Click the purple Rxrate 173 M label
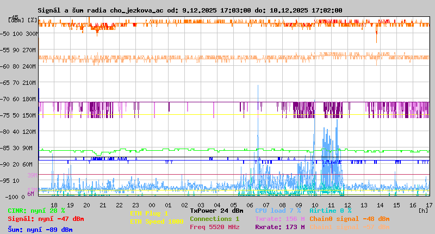 279,227
